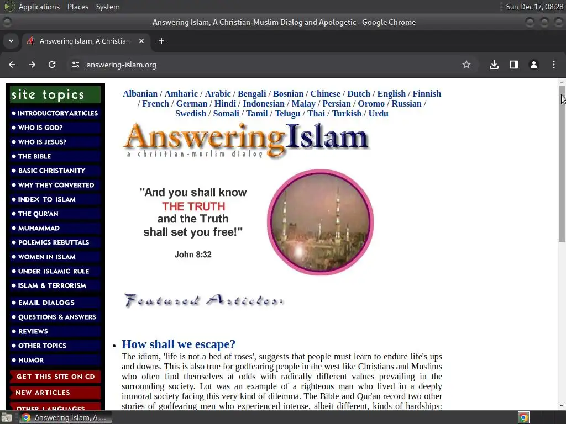
Task: Open Email Dialogs topic
Action: pos(55,303)
